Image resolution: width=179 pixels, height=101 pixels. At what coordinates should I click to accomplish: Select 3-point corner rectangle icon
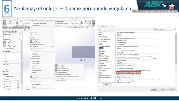[x=4, y=46]
